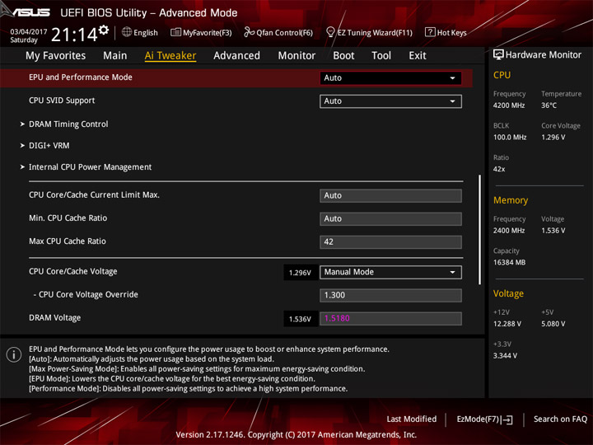
Task: Click CPU frequency value 4200 MHz
Action: (x=509, y=105)
